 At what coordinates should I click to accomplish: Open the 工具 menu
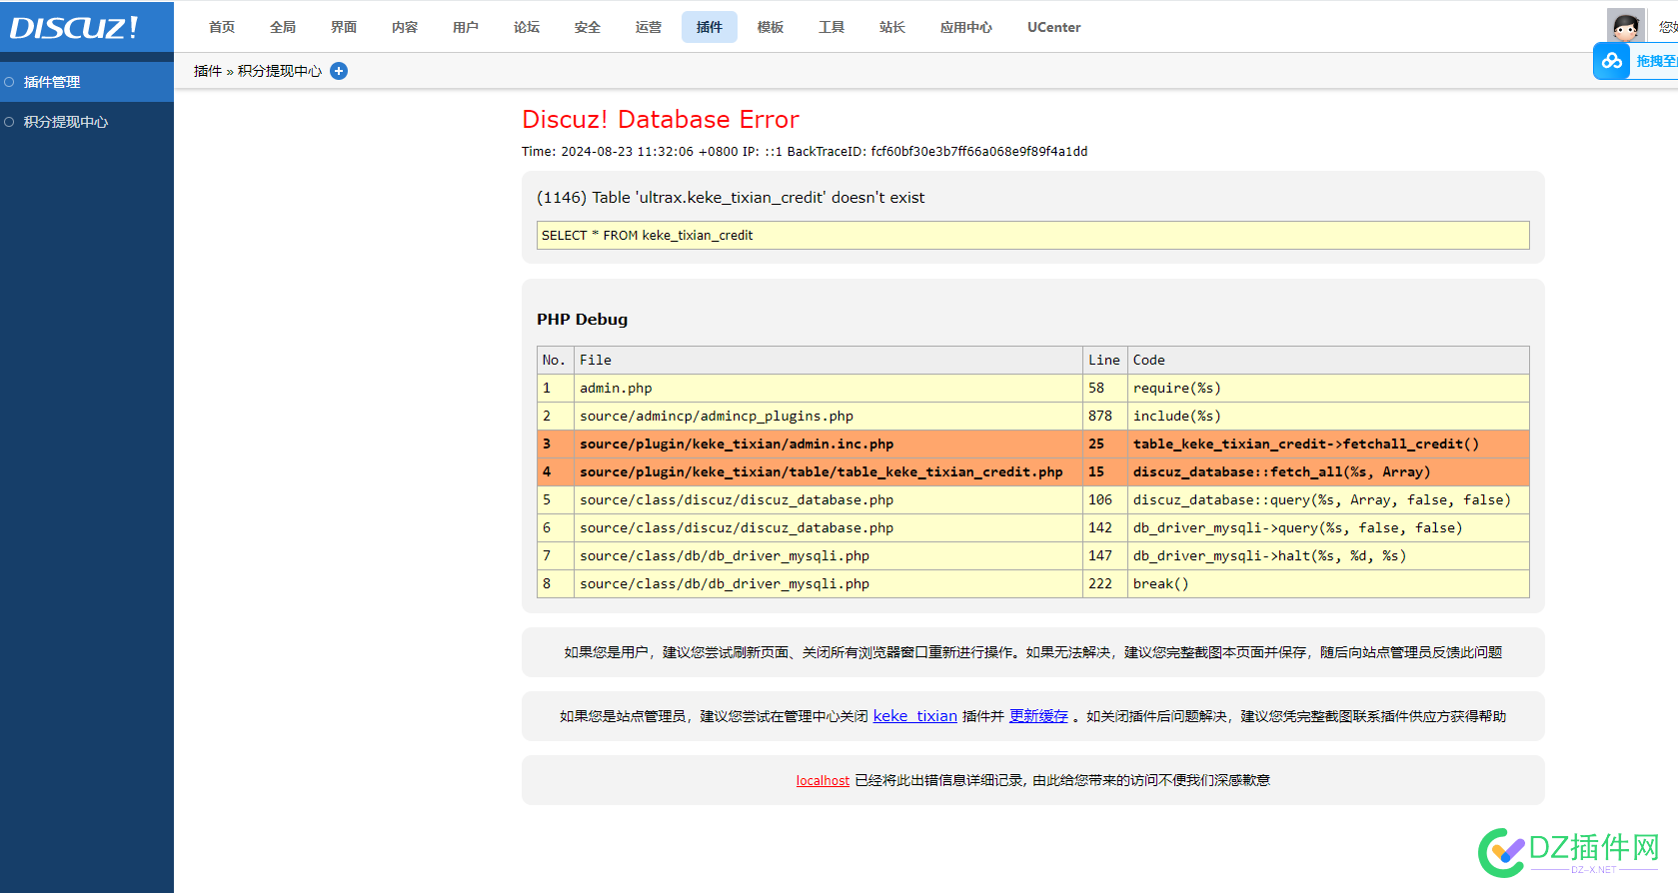click(832, 27)
